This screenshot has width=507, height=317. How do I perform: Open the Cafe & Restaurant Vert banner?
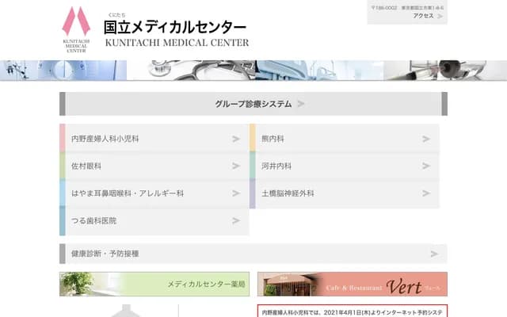click(x=352, y=285)
